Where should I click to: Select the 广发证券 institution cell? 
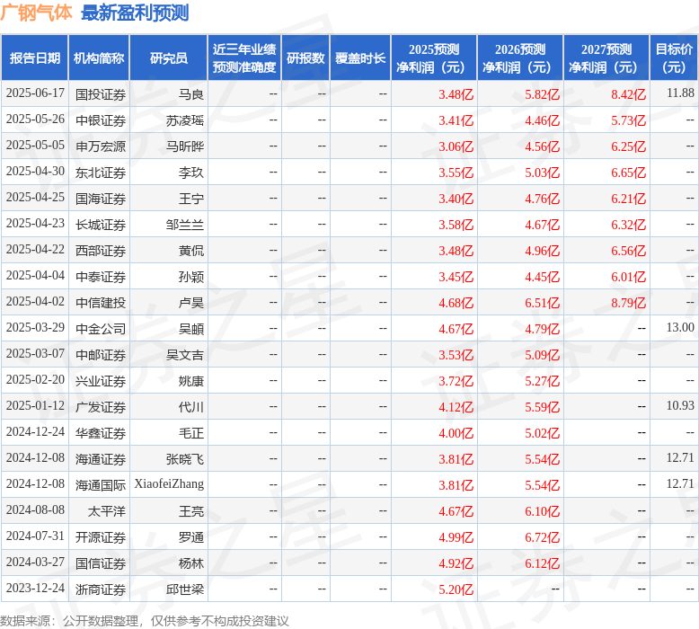pos(101,407)
